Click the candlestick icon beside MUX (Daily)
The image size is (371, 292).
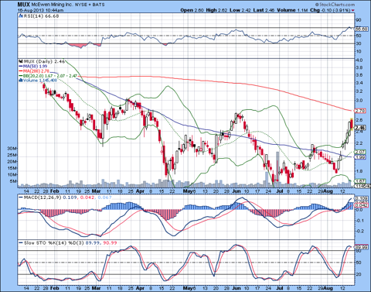click(21, 61)
